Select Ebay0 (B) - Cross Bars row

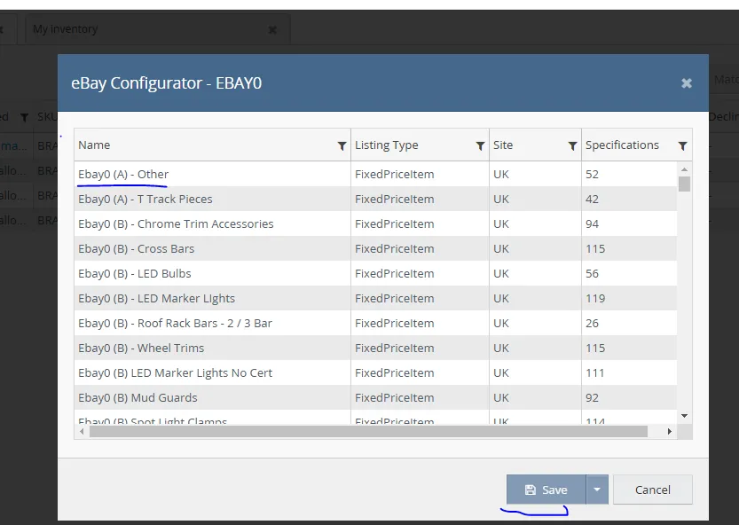coord(375,248)
